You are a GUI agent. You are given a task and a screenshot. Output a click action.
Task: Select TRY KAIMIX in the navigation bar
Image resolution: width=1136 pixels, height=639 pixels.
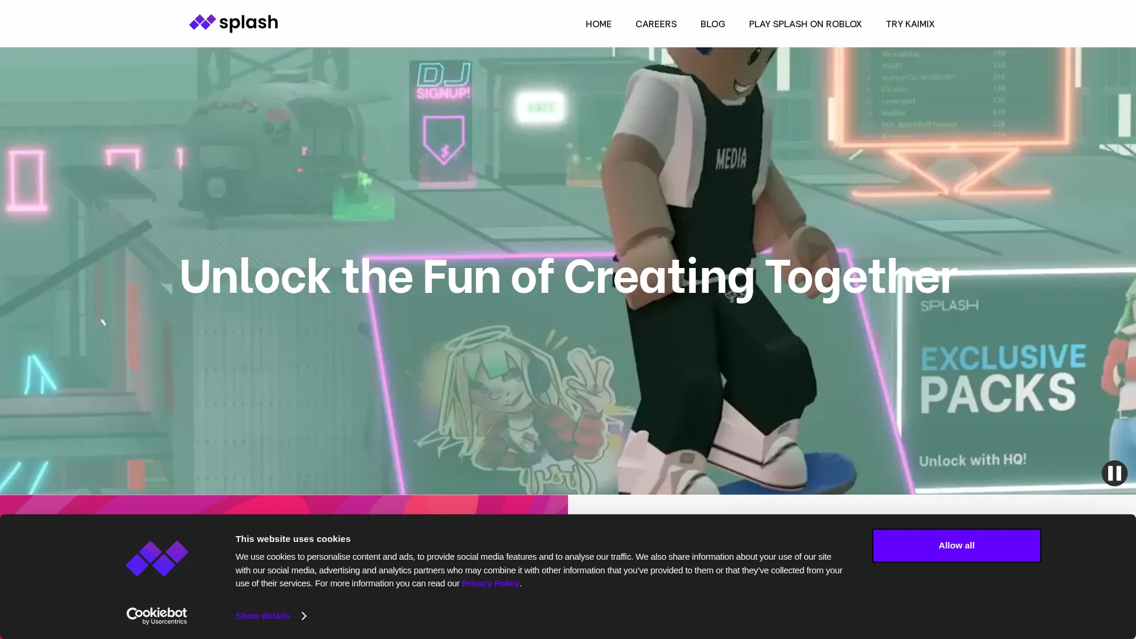pos(909,24)
